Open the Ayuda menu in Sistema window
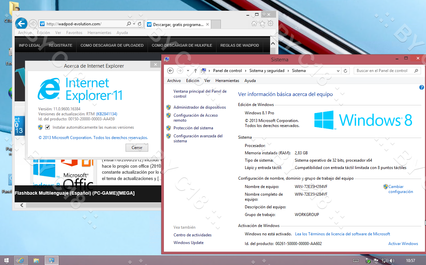The height and width of the screenshot is (265, 426). (x=250, y=81)
